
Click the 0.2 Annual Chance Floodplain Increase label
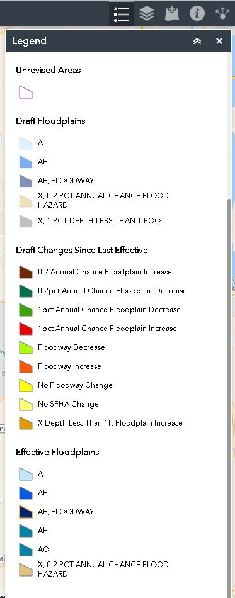click(x=105, y=272)
